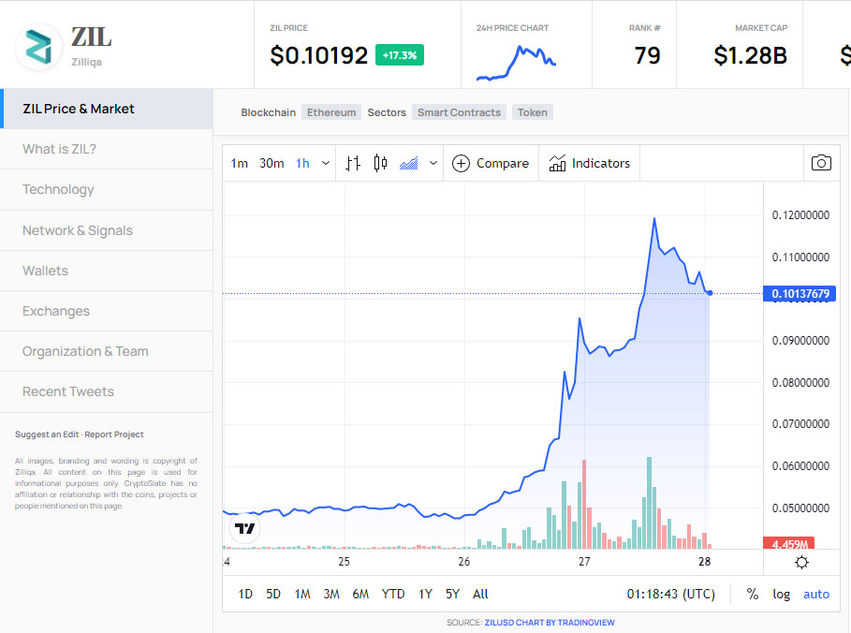Click the Zilliqa ZIL logo icon
The image size is (851, 633).
[x=39, y=47]
